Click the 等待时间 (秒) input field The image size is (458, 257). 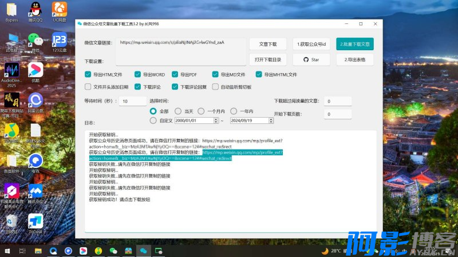tap(133, 101)
